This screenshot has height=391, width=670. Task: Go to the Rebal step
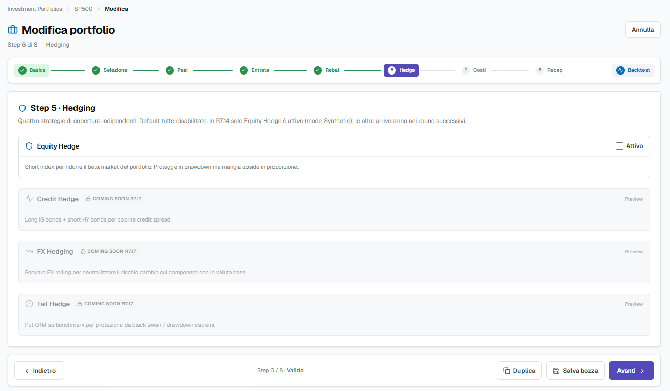coord(327,70)
